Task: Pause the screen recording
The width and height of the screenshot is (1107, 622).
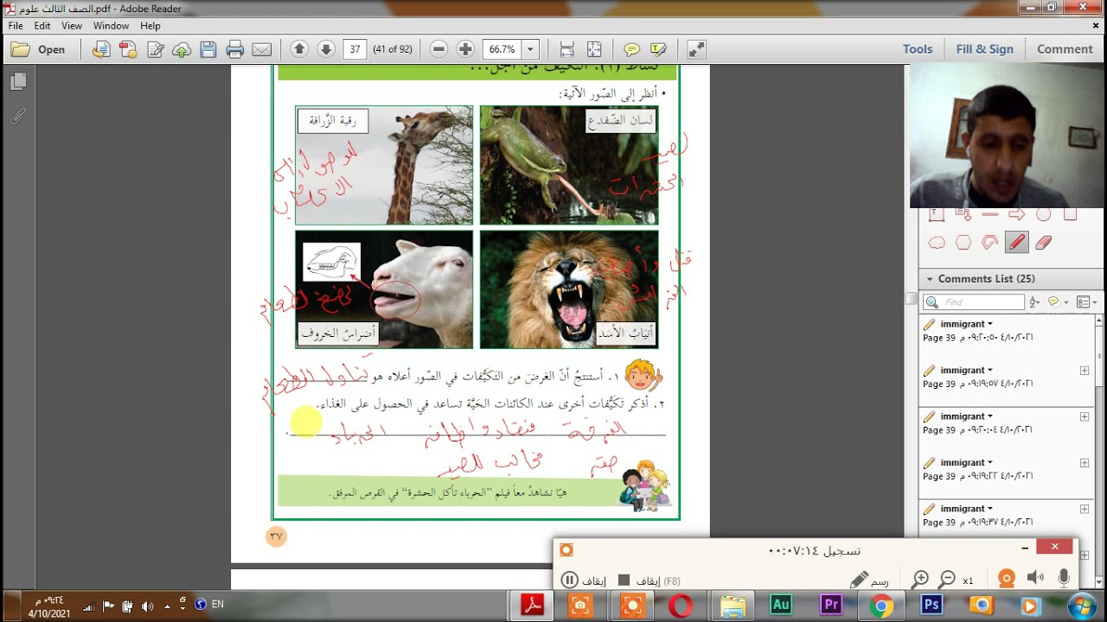Action: coord(584,581)
